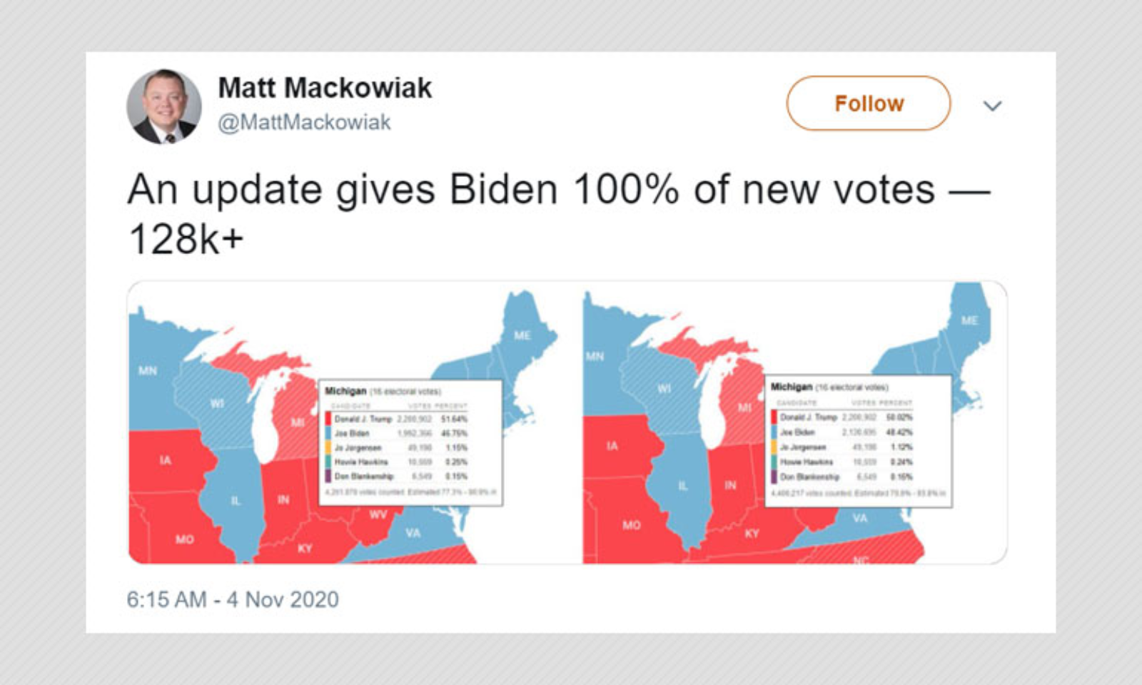Select Joe Biden row in left results table
1142x685 pixels.
[x=397, y=433]
